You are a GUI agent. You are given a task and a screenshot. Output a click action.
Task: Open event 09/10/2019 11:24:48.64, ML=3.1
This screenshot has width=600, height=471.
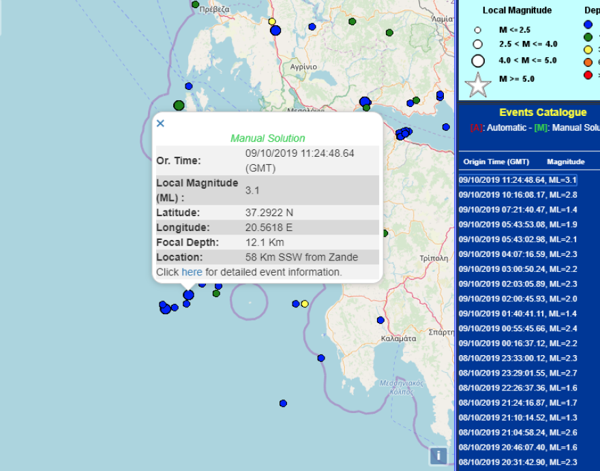[517, 180]
